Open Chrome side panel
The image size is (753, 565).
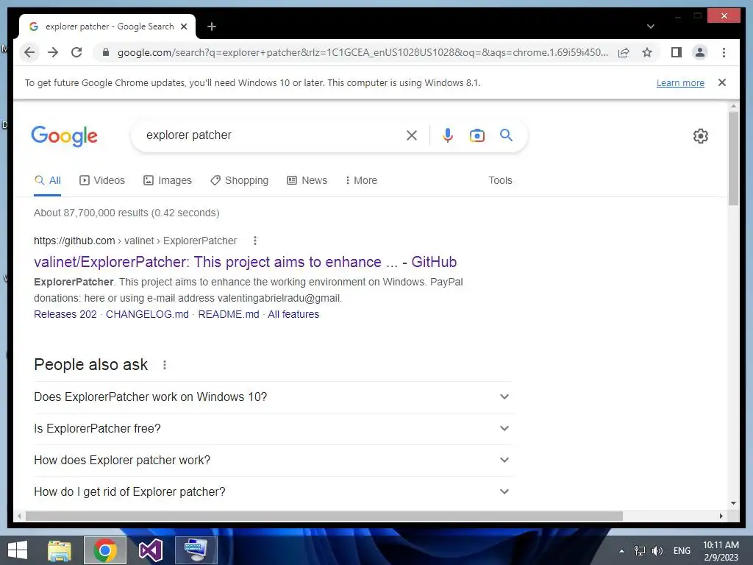677,52
